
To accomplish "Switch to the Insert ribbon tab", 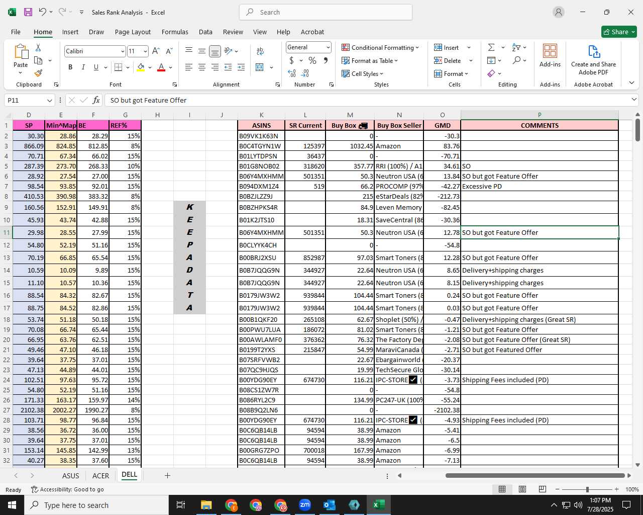I will (70, 32).
